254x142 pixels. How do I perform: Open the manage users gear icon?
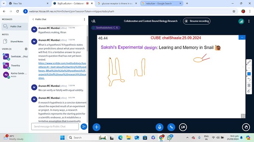26,49
